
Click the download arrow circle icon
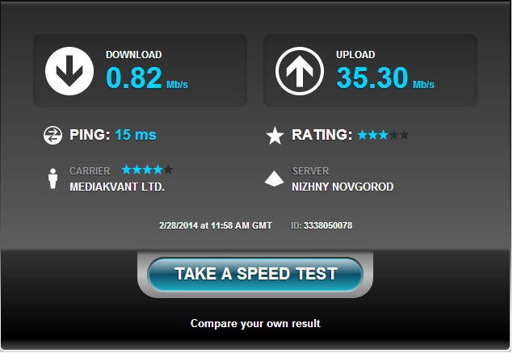tap(69, 71)
